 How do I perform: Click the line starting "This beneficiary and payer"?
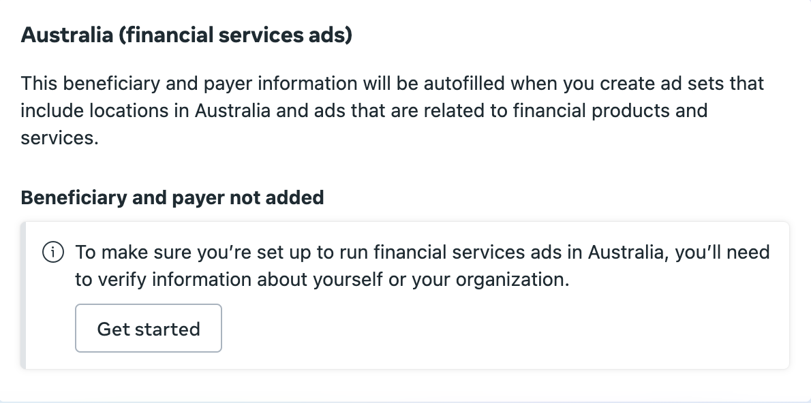(392, 84)
